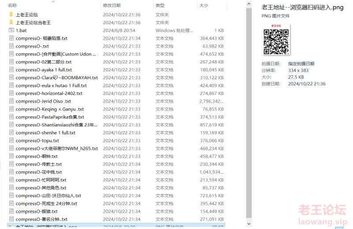Click the icon of compressO-[合并動画]Custom Udon file

[x=11, y=54]
